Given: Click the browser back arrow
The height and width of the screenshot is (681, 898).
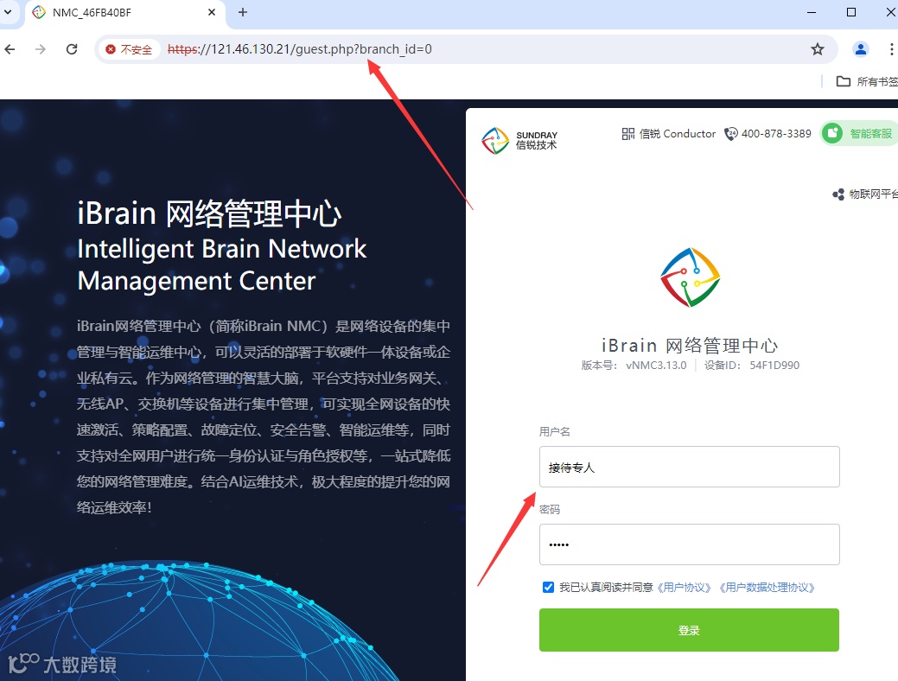Looking at the screenshot, I should 10,49.
